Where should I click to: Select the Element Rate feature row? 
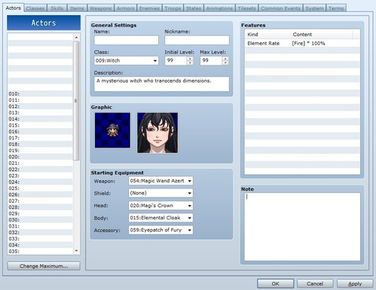302,43
